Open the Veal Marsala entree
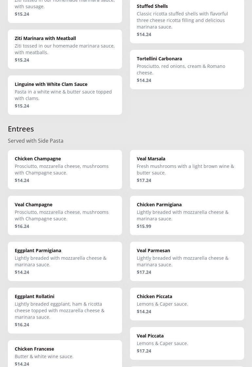The image size is (252, 367). [187, 170]
